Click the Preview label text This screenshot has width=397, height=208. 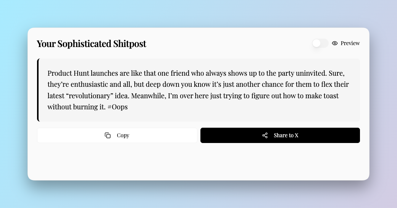point(350,43)
